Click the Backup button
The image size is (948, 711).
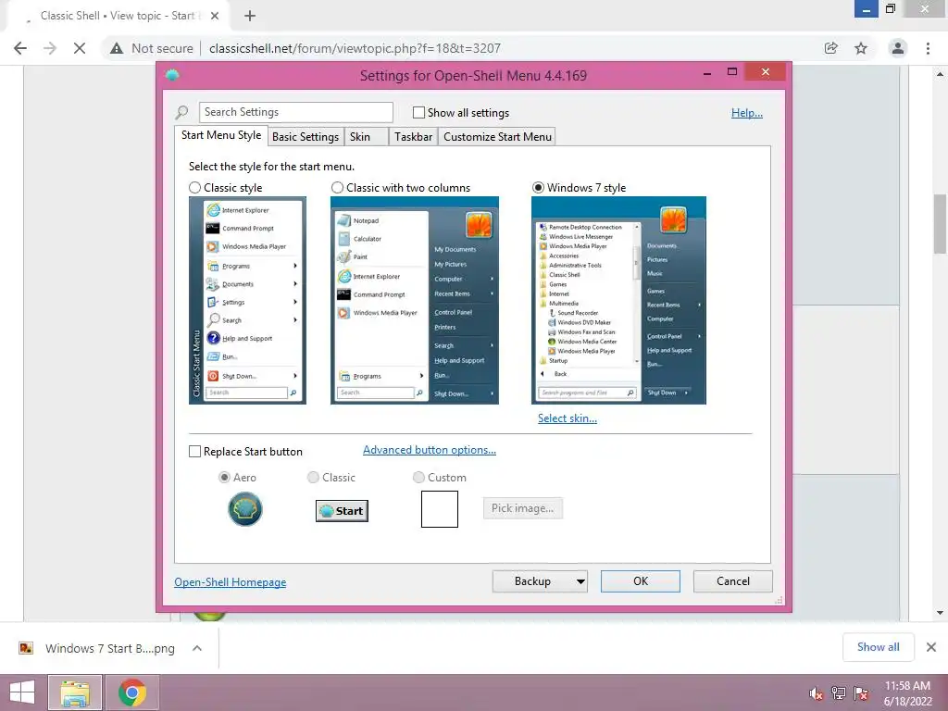[x=532, y=581]
